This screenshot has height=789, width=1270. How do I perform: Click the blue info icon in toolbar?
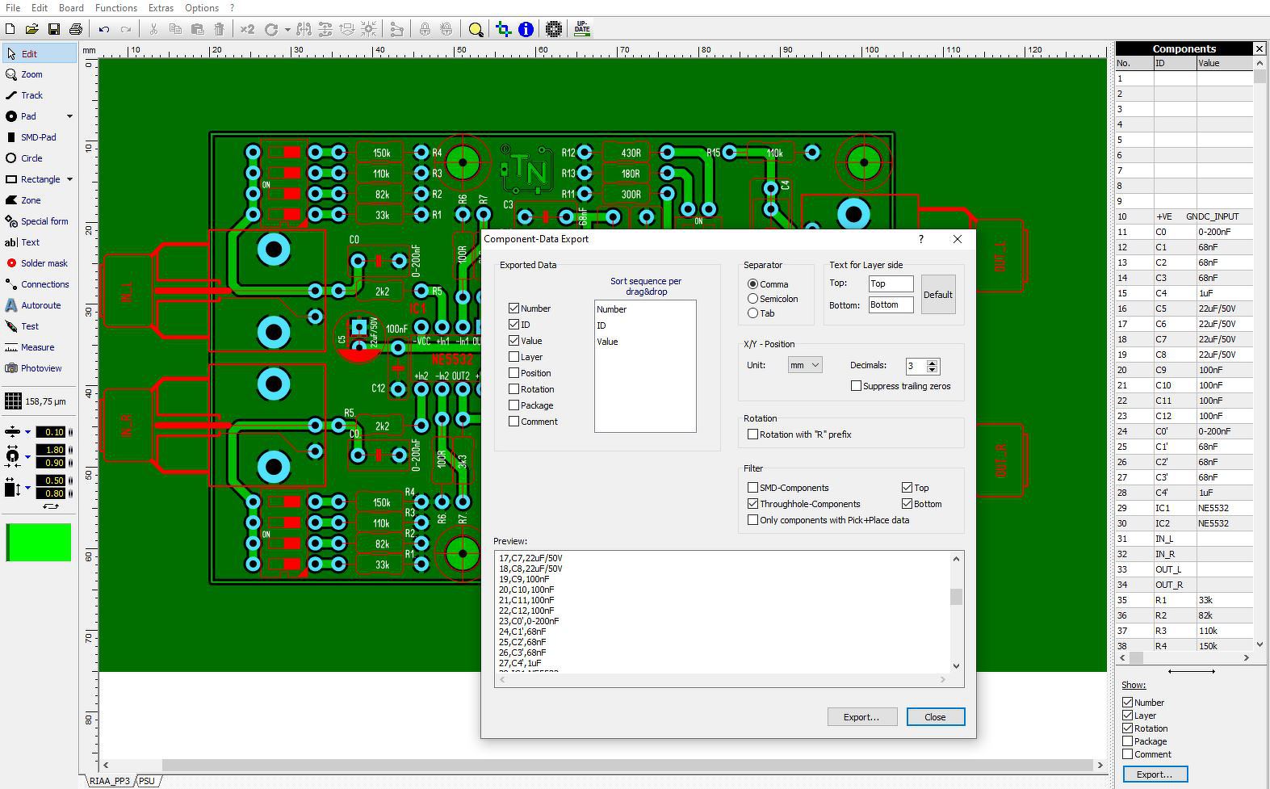point(526,29)
